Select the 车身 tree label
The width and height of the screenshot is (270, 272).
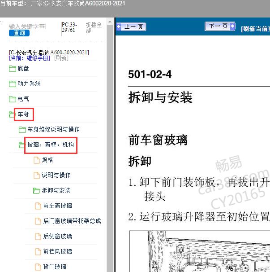(23, 114)
